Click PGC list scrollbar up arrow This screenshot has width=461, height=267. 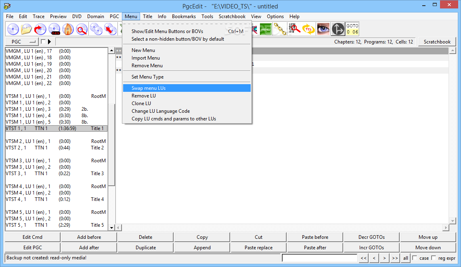pos(112,50)
